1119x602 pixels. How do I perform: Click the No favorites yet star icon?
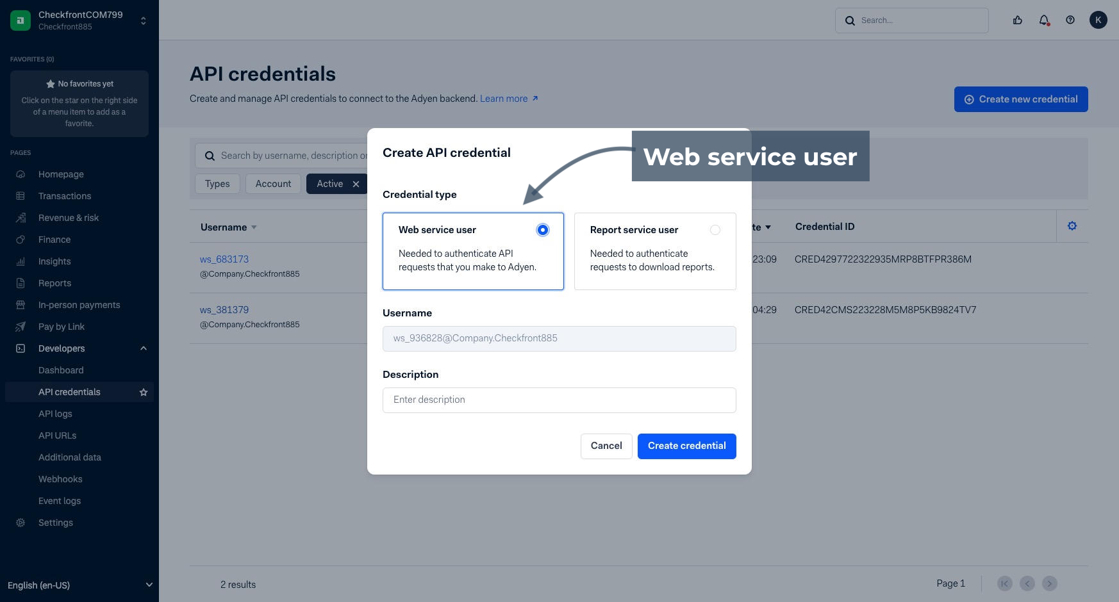click(50, 84)
